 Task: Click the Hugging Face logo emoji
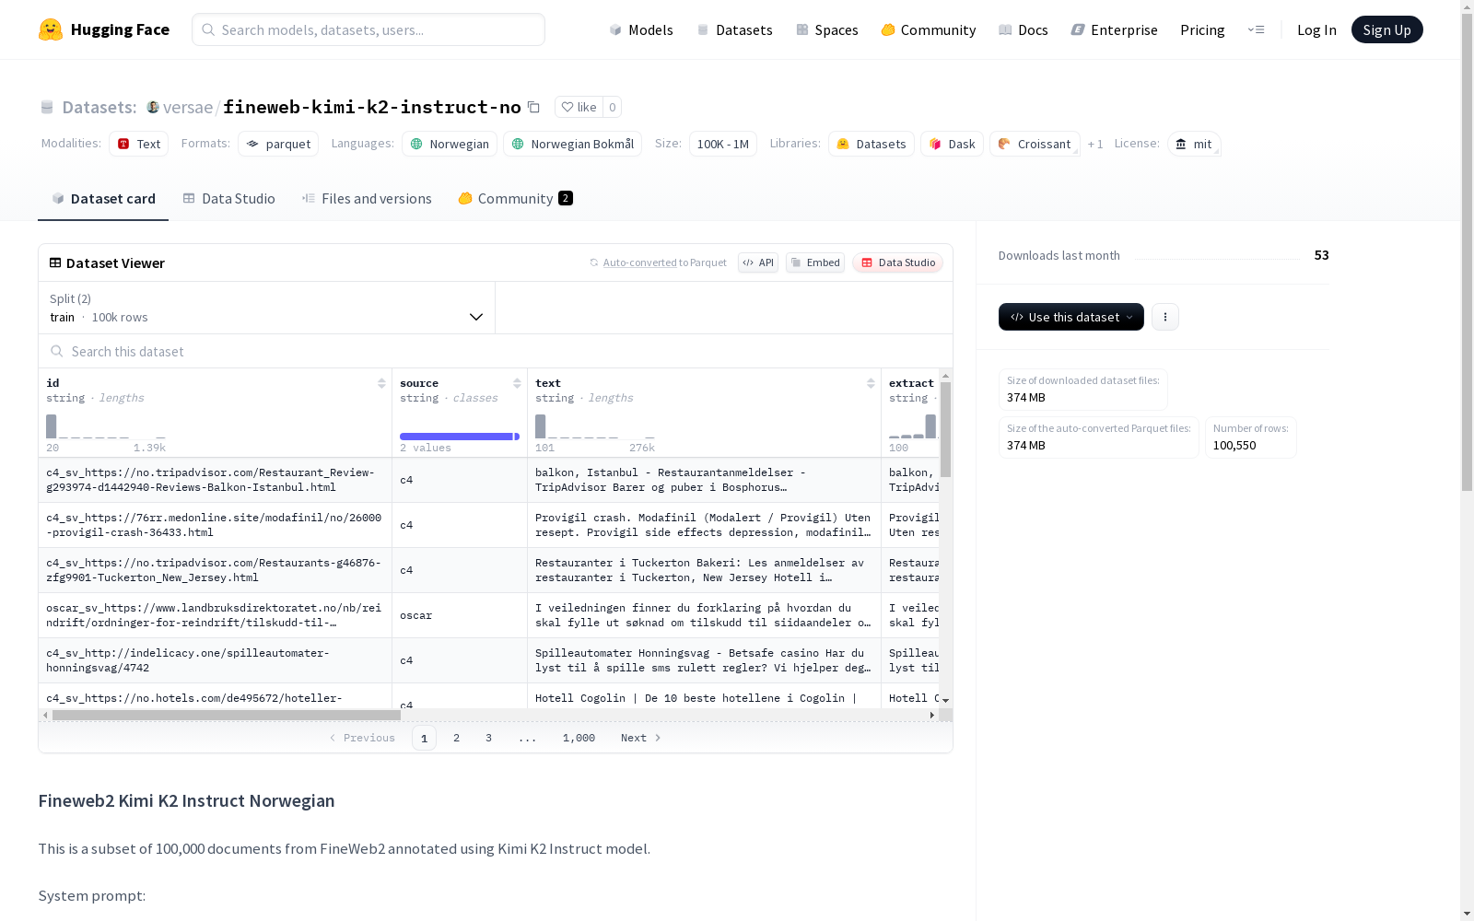(51, 29)
